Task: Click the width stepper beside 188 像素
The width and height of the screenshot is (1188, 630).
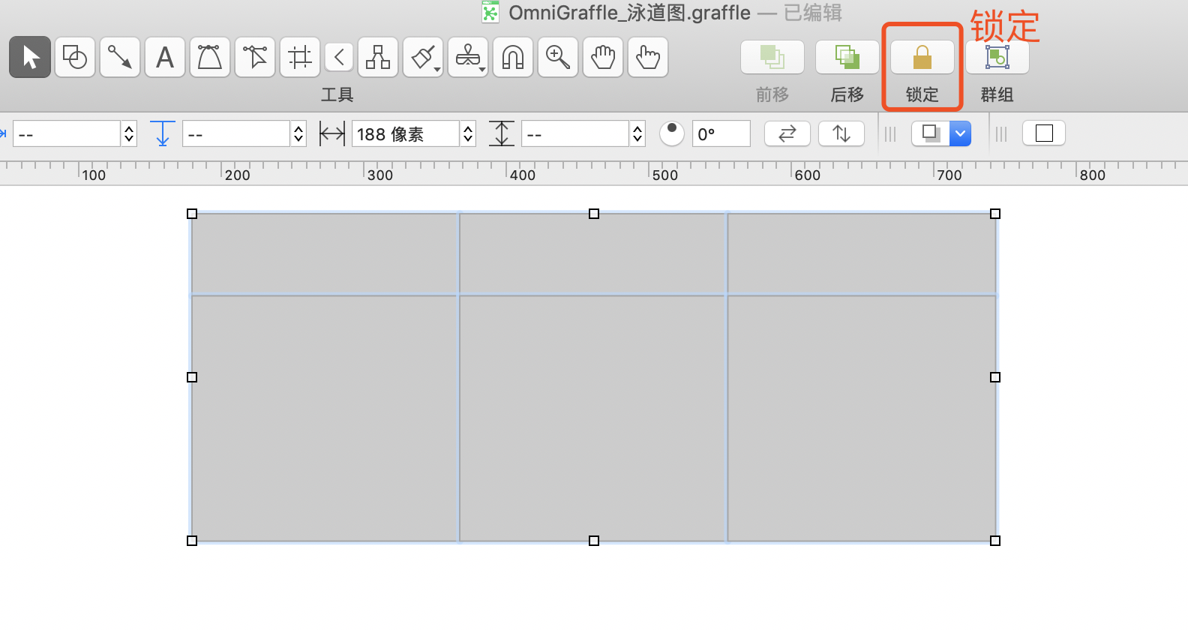Action: tap(468, 134)
